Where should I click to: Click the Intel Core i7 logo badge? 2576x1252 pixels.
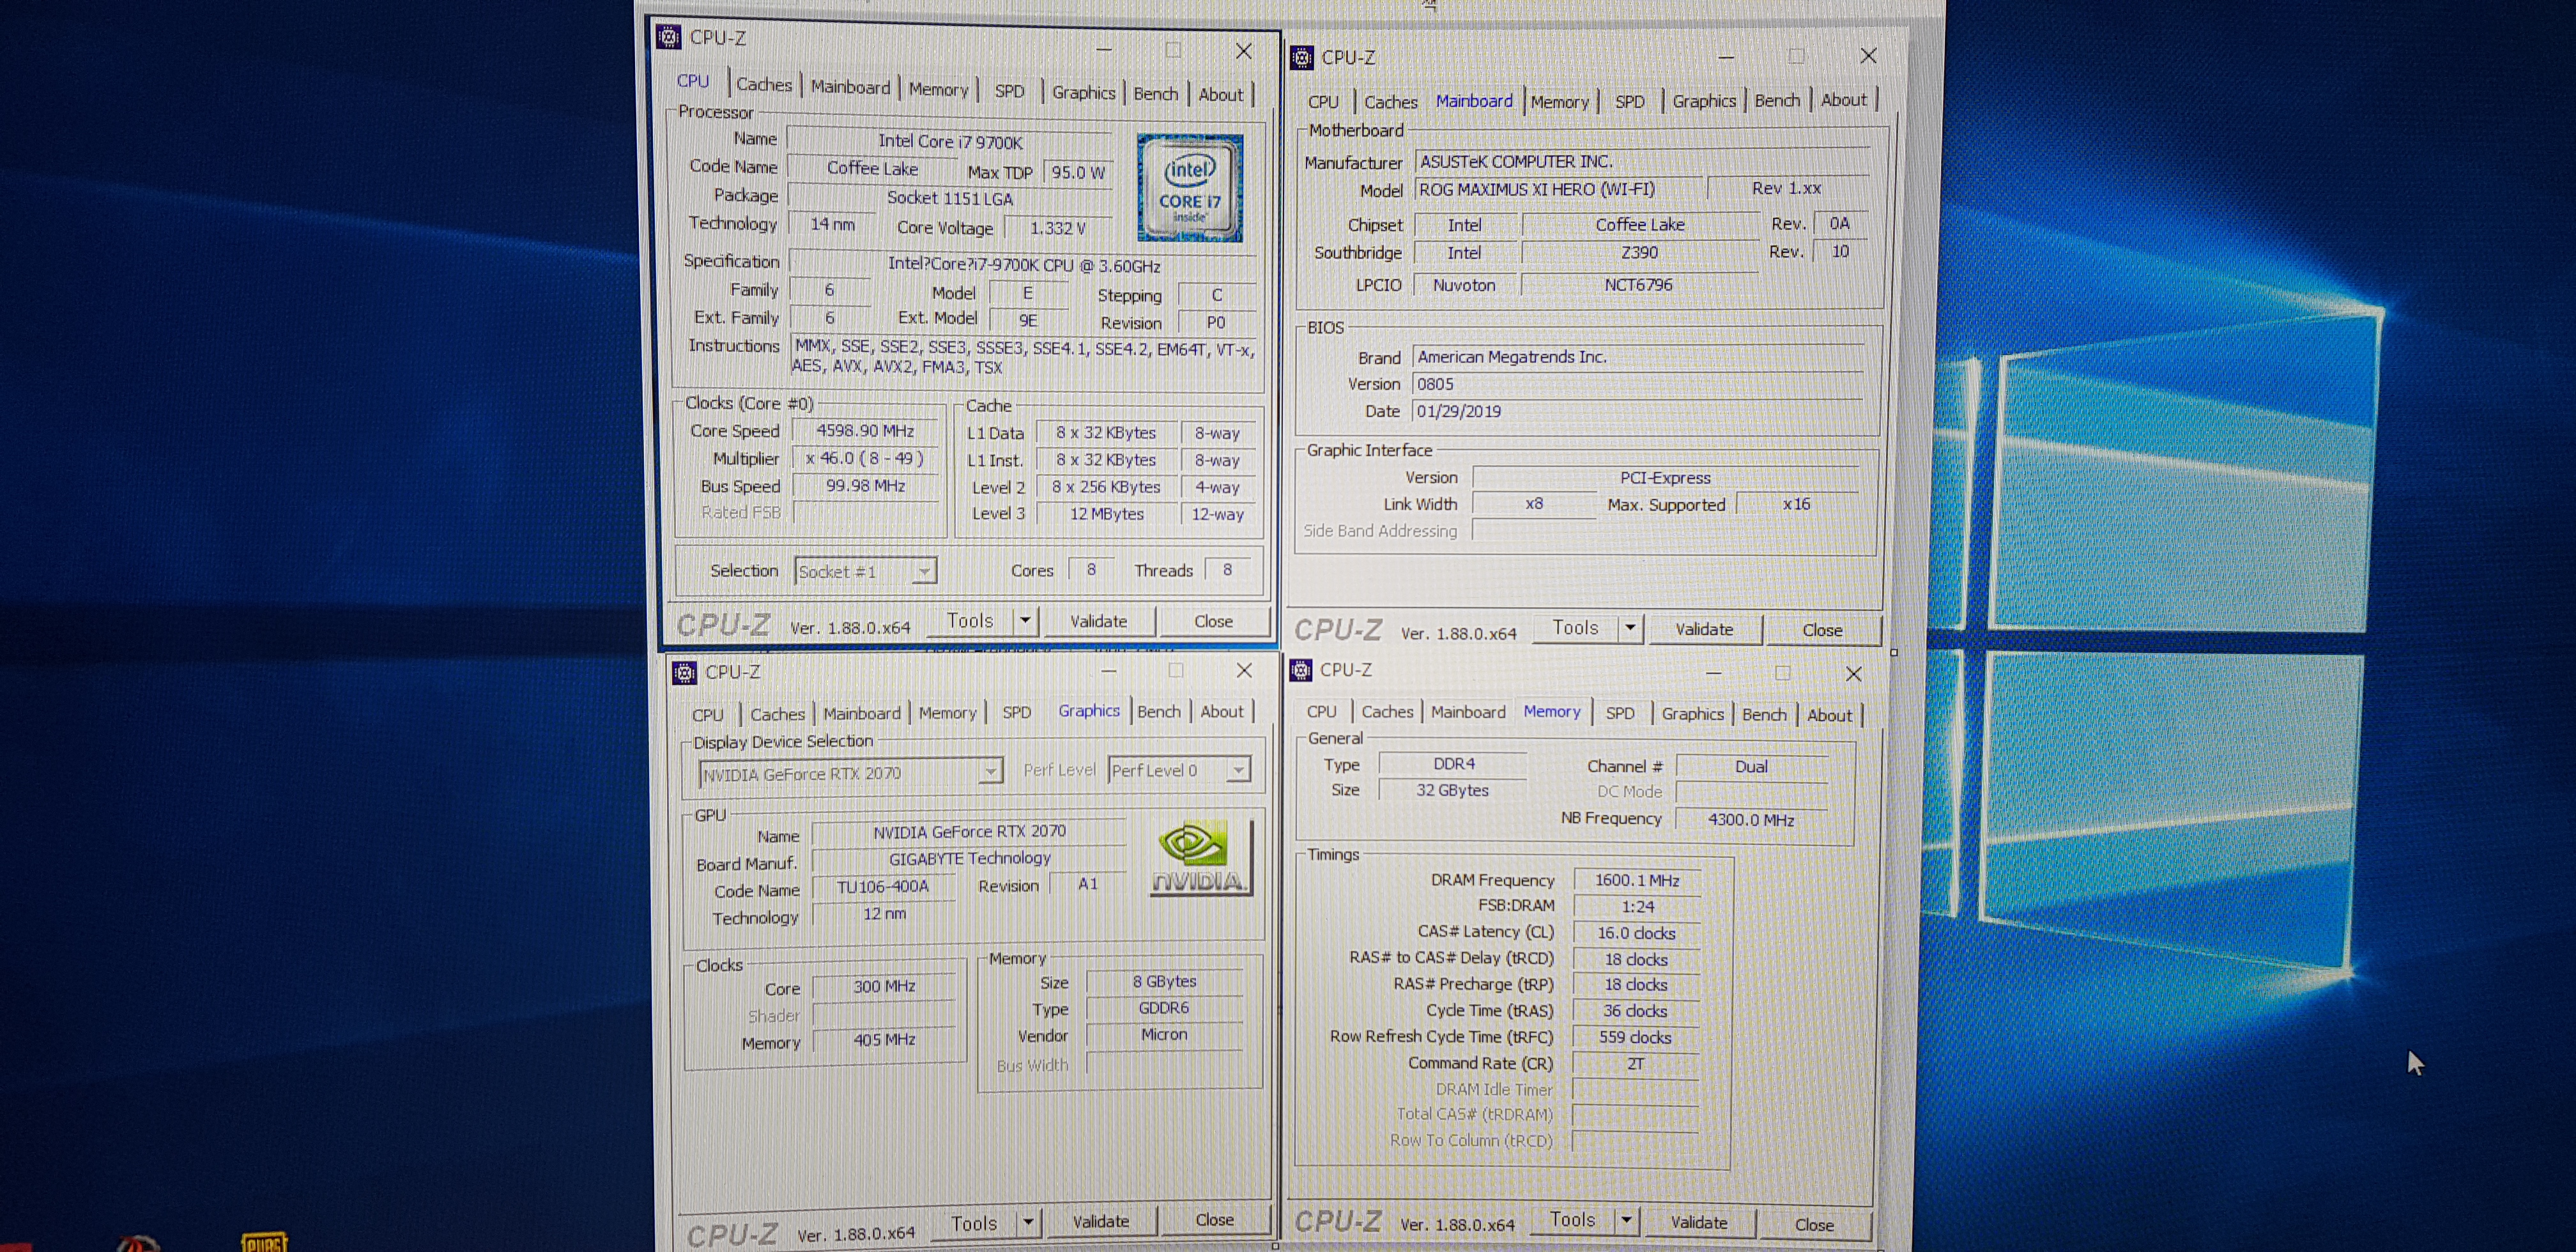point(1189,187)
